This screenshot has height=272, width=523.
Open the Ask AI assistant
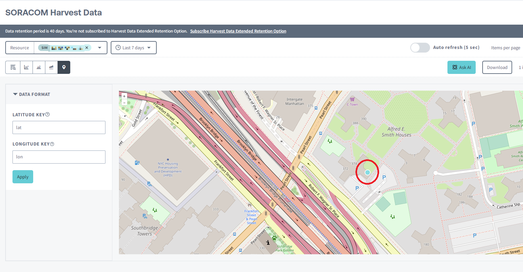tap(461, 67)
